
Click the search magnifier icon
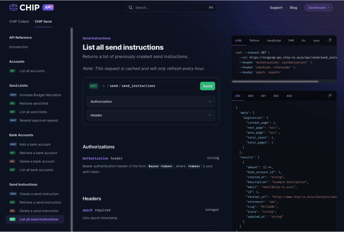(x=131, y=8)
